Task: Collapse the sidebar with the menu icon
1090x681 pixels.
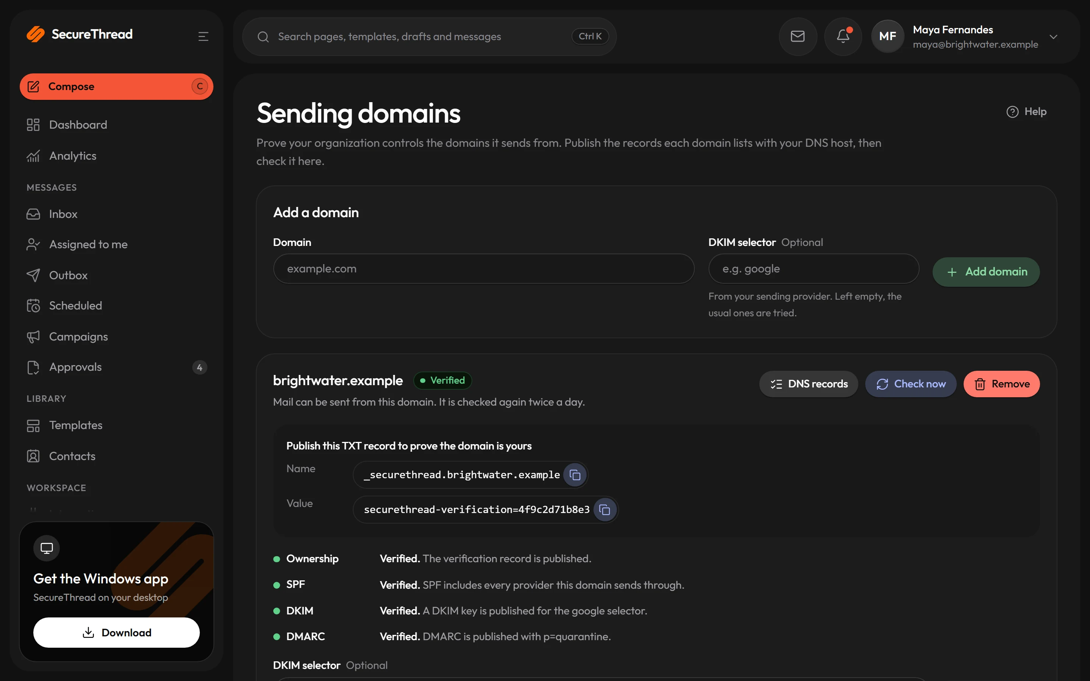Action: click(203, 36)
